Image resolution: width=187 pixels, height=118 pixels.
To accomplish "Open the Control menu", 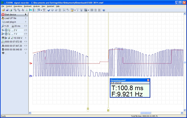I will coord(9,6).
